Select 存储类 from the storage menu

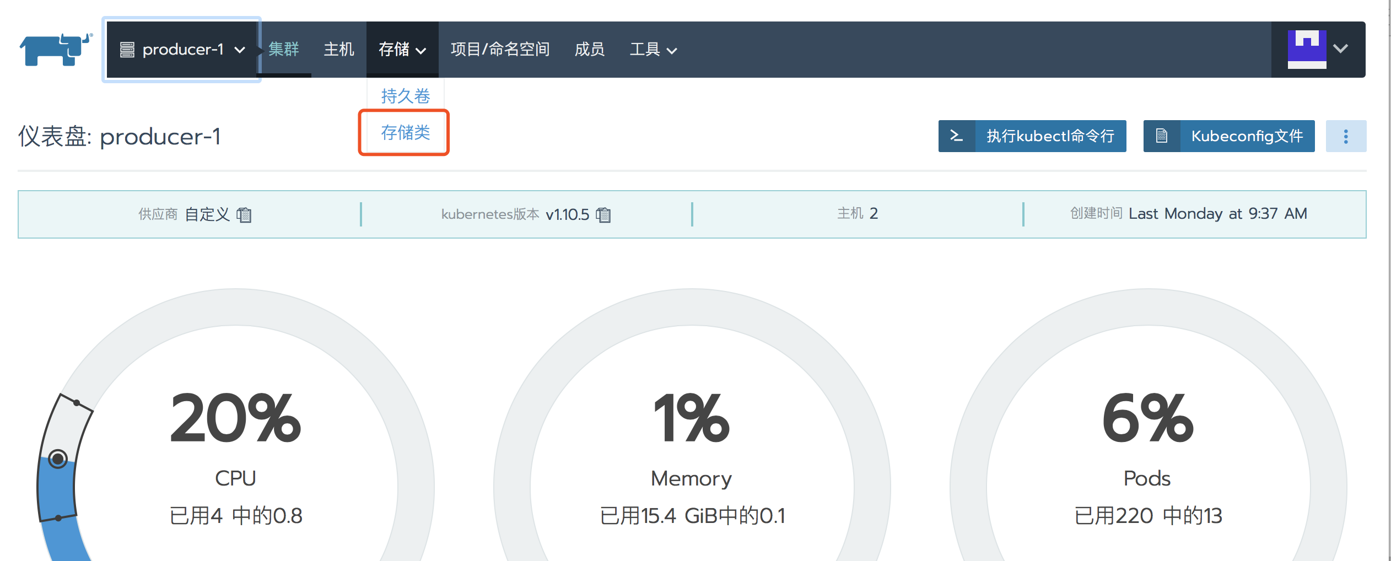[x=405, y=132]
